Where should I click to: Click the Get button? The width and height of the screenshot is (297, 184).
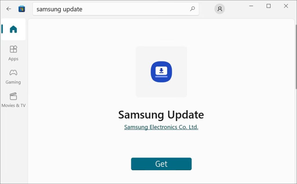[x=161, y=164]
